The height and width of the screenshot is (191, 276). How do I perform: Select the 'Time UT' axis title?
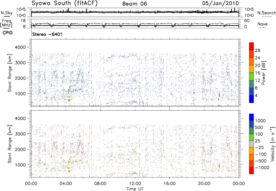point(135,189)
